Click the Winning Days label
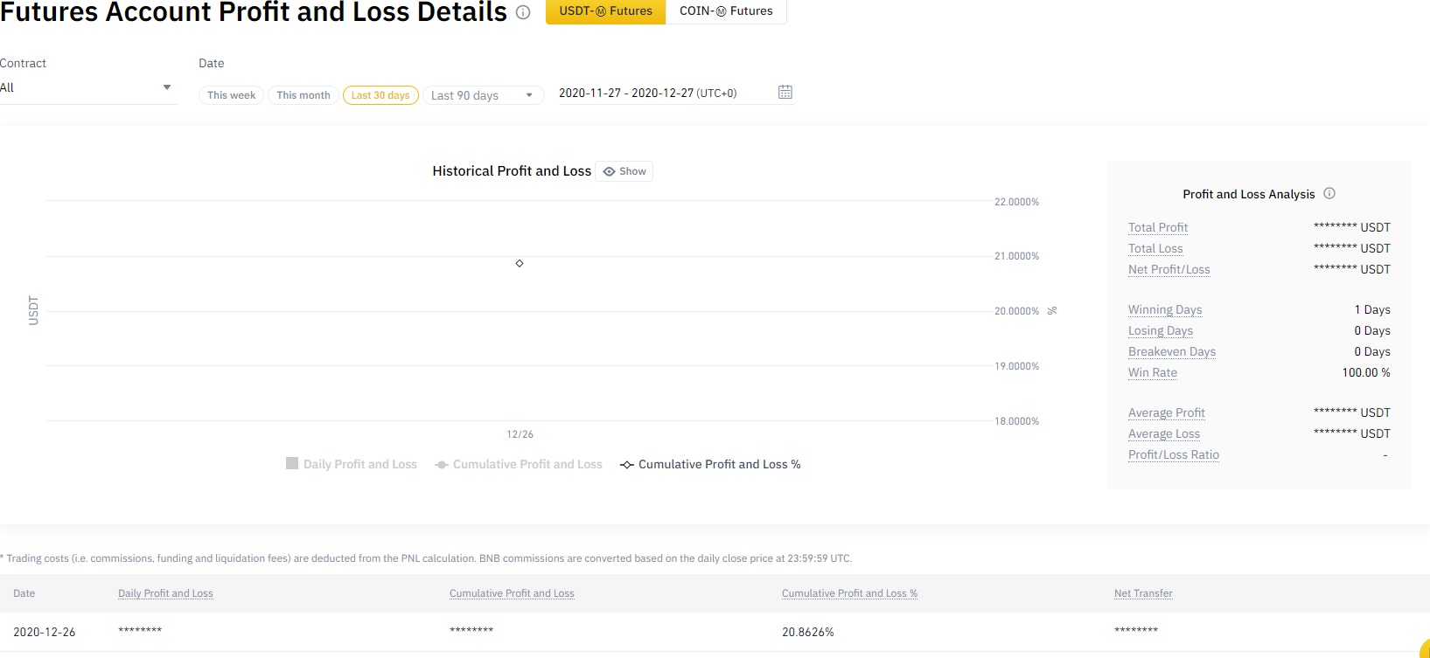Viewport: 1430px width, 658px height. (1165, 309)
